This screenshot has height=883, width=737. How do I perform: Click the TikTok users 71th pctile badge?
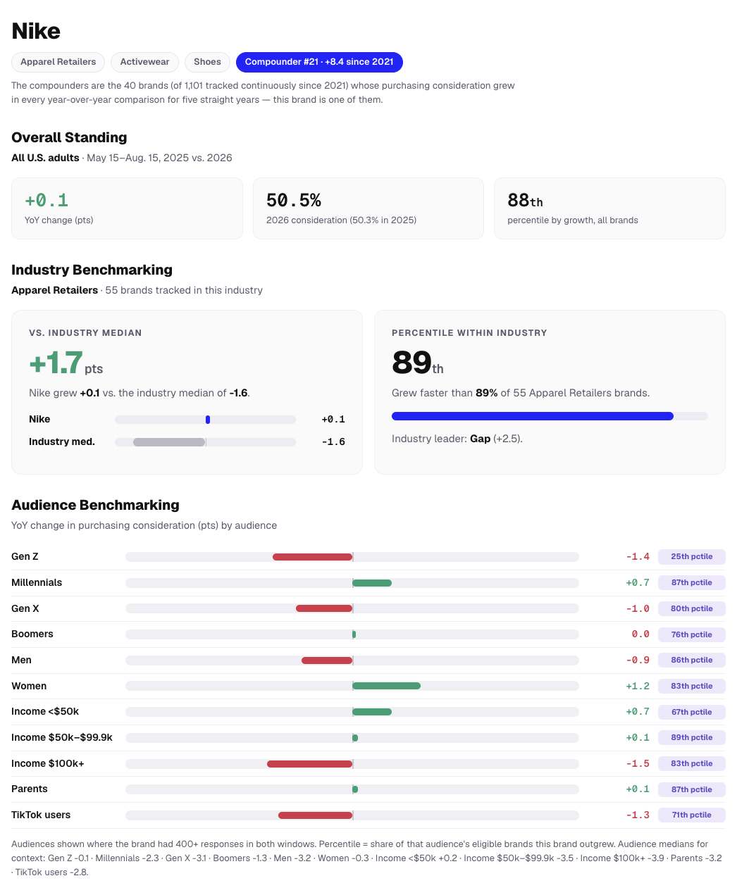[692, 815]
